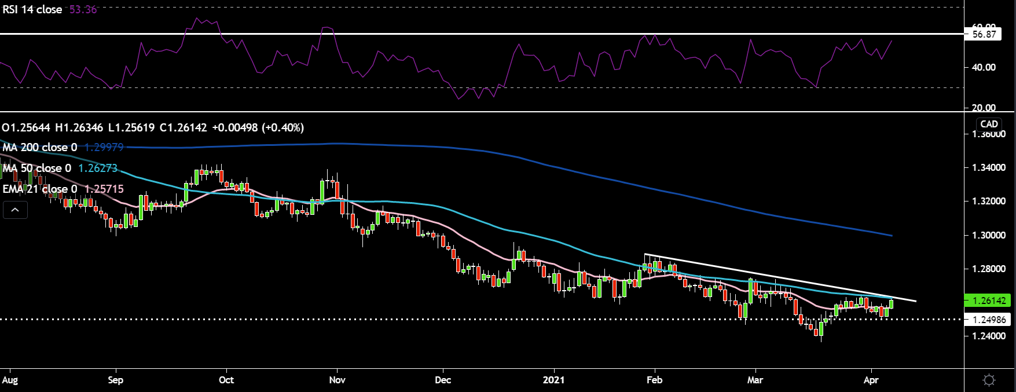This screenshot has height=392, width=1016.
Task: Click the close price C1.26142 in OHLC row
Action: (x=183, y=127)
